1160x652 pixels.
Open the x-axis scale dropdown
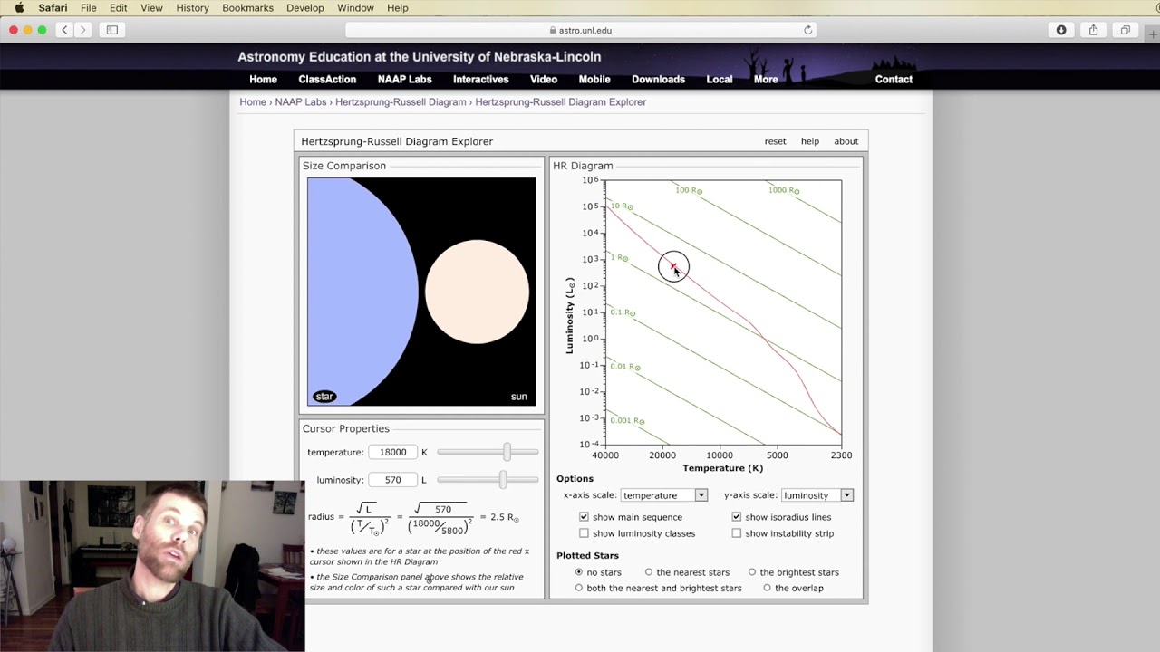(x=664, y=495)
